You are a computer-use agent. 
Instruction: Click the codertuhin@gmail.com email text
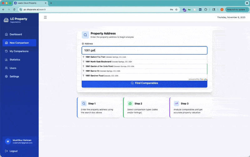22,143
